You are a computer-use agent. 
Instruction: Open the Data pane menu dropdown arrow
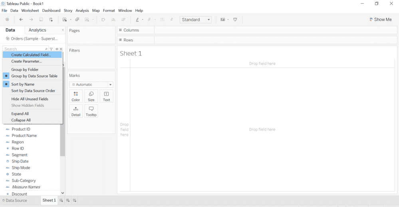pos(61,49)
